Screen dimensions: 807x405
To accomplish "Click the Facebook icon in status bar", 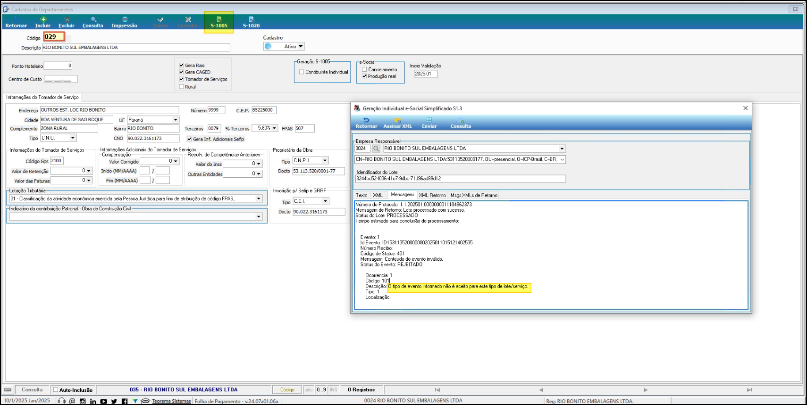I will 125,401.
